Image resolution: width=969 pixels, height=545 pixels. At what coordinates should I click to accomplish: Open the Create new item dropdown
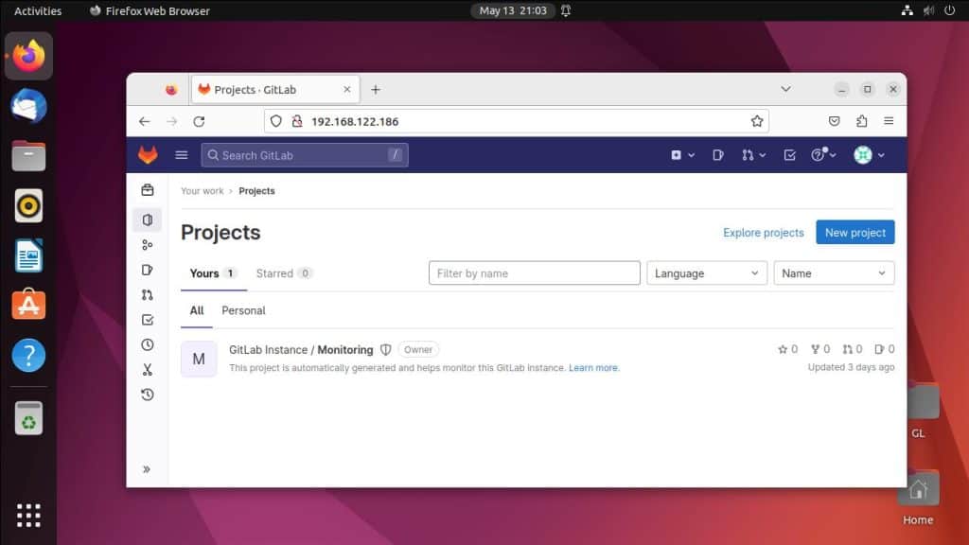pyautogui.click(x=683, y=154)
